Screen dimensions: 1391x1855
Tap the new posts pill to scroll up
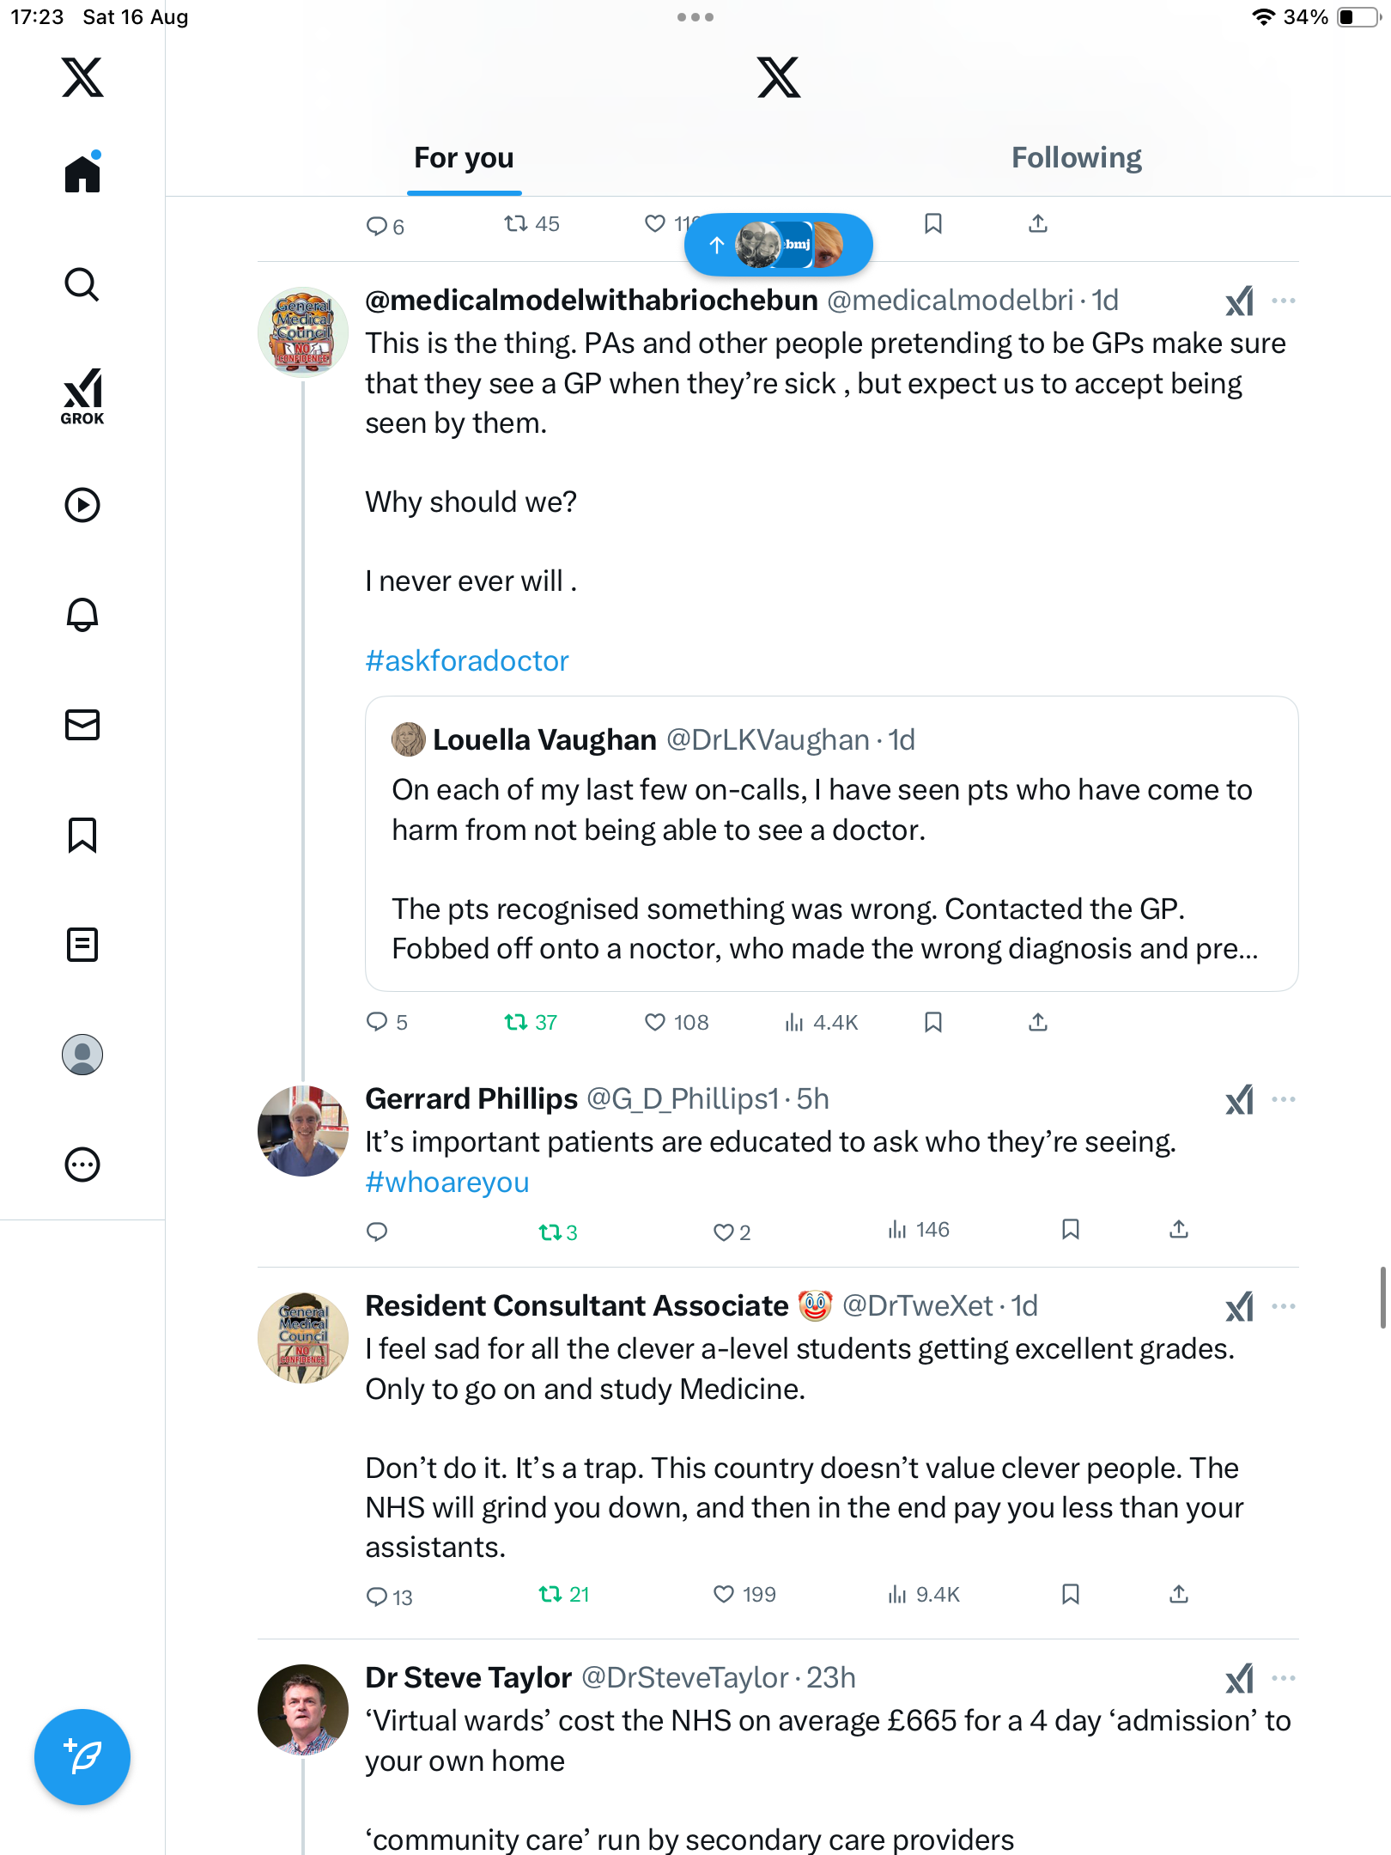coord(778,245)
